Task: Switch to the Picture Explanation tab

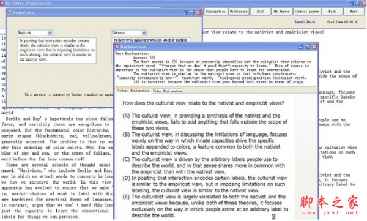Action: (133, 91)
